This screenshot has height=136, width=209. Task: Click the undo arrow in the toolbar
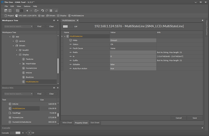(42, 11)
